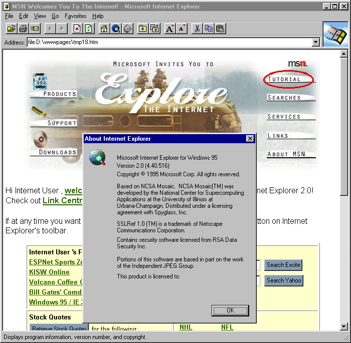
Task: Click the vertical scrollbar down arrow
Action: tap(344, 327)
